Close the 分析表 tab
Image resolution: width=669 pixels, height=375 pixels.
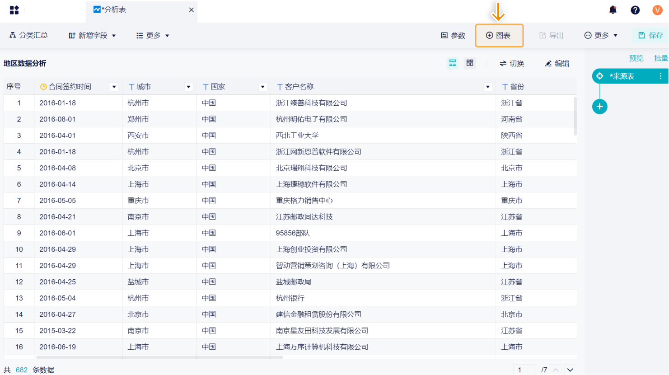tap(192, 10)
